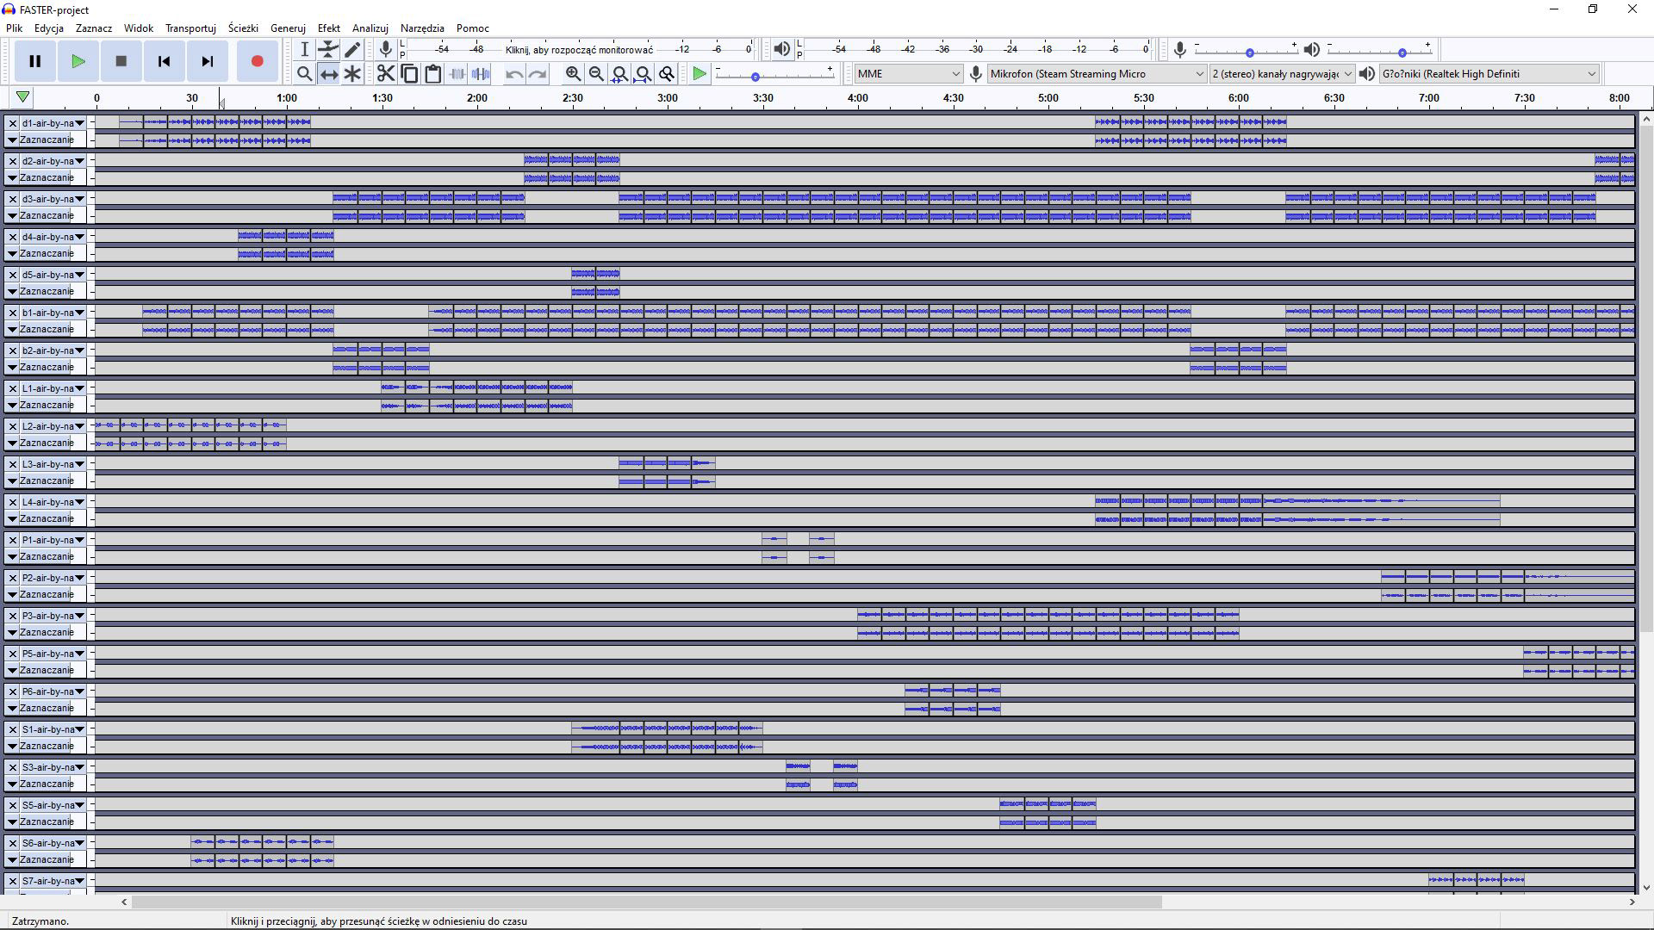Toggle pinned playhead green triangle
Viewport: 1654px width, 930px height.
[23, 97]
